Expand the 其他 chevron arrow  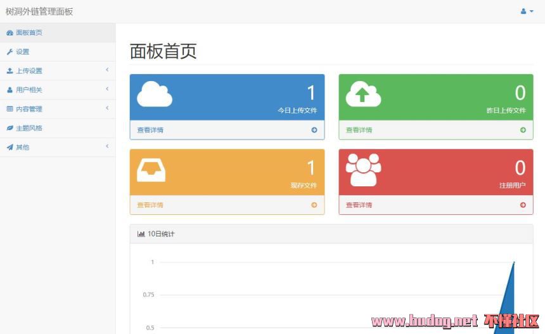pyautogui.click(x=107, y=146)
